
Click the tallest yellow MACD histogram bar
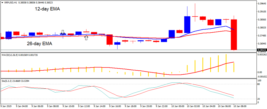point(226,63)
